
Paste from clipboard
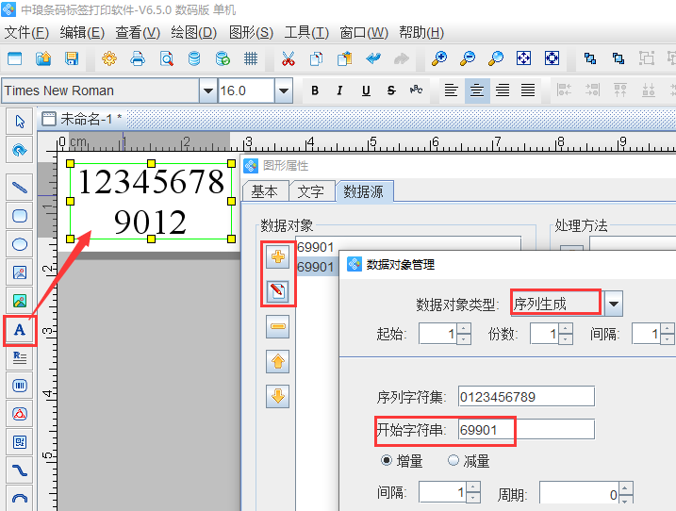[344, 58]
